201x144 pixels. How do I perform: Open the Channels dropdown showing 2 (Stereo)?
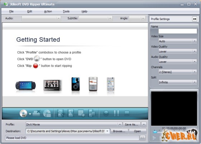pyautogui.click(x=178, y=72)
